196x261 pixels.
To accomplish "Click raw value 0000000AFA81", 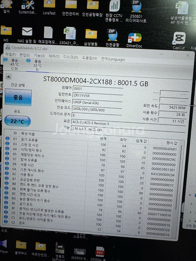I will point(165,149).
